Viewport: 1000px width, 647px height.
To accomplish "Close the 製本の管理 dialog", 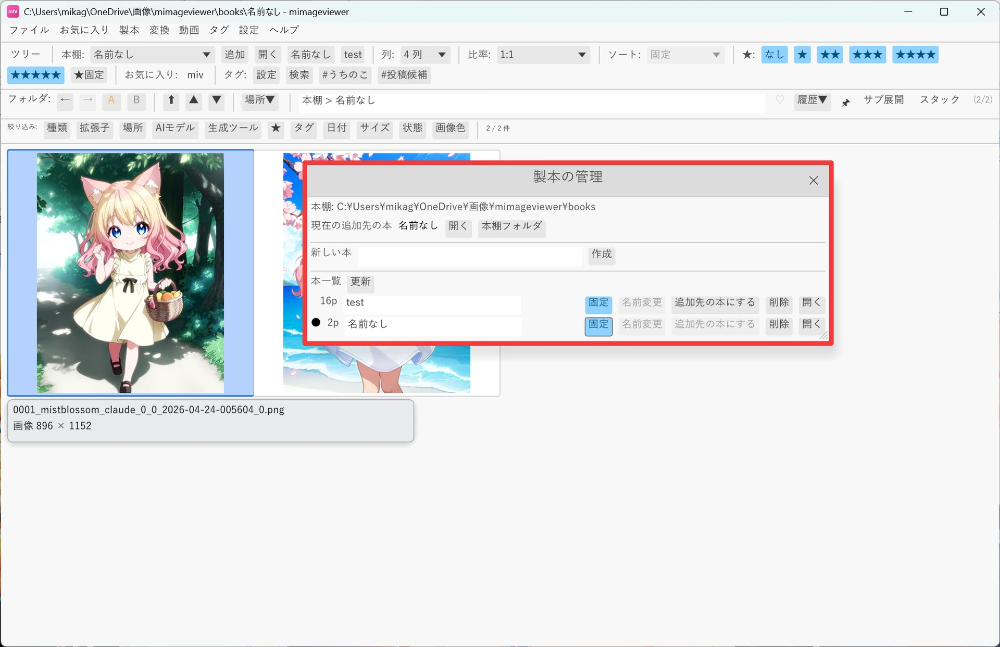I will (x=814, y=181).
